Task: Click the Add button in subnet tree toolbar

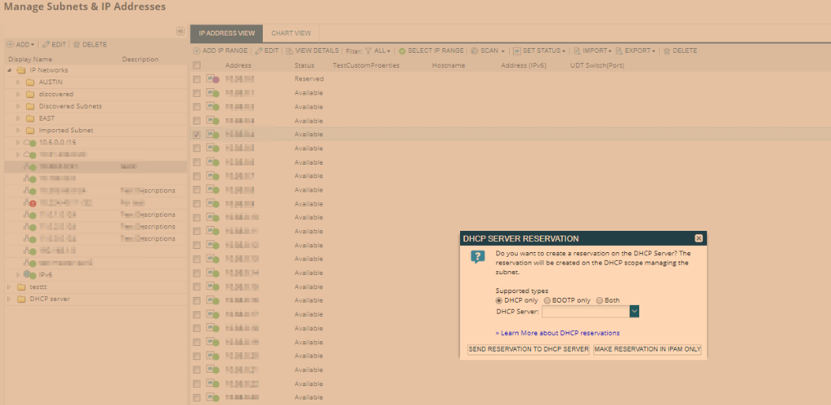Action: click(x=21, y=45)
